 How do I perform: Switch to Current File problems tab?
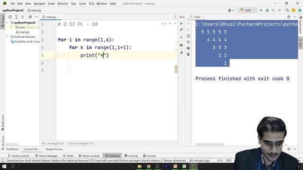click(x=30, y=149)
